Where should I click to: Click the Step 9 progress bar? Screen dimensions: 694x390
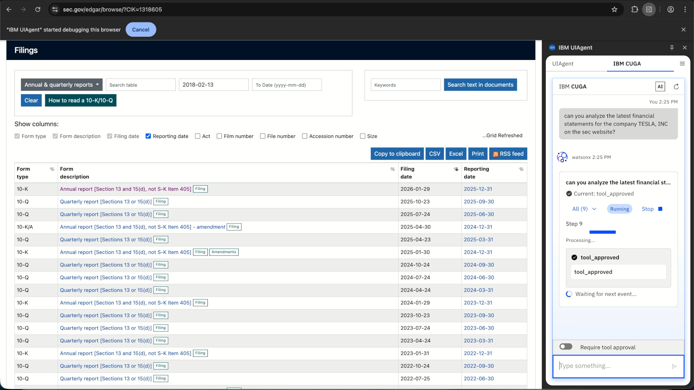[603, 232]
